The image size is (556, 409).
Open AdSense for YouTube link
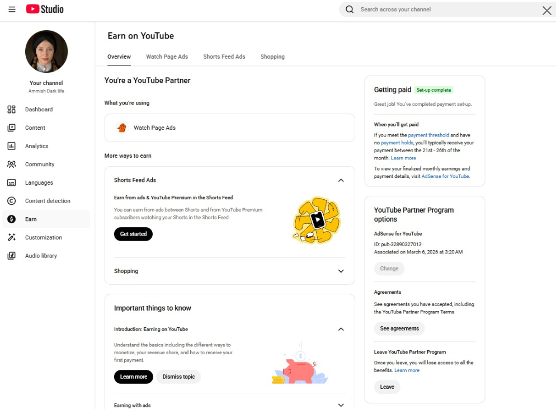coord(445,176)
